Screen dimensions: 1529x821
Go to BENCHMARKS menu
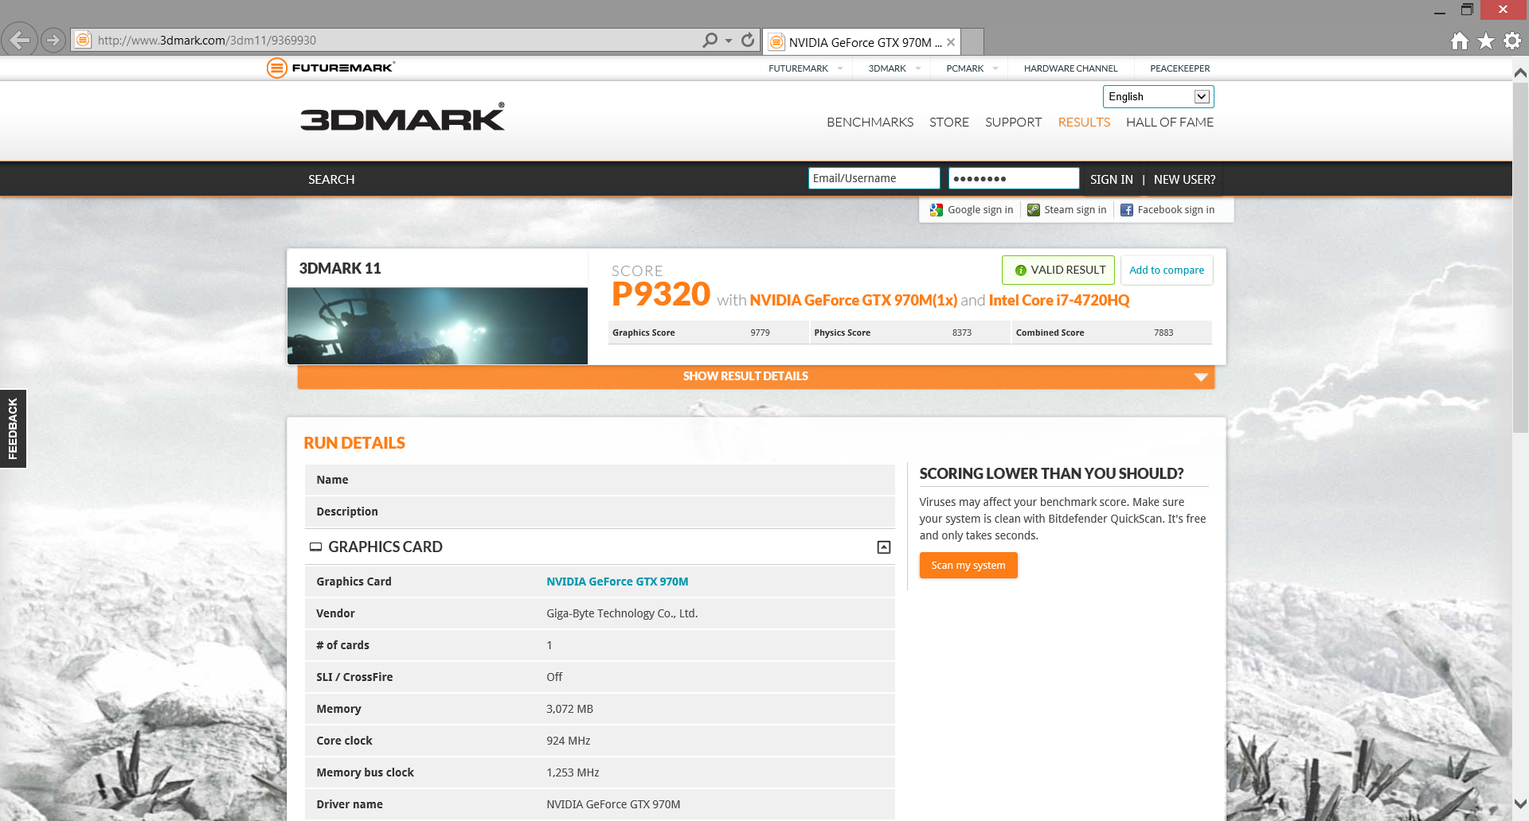click(870, 122)
